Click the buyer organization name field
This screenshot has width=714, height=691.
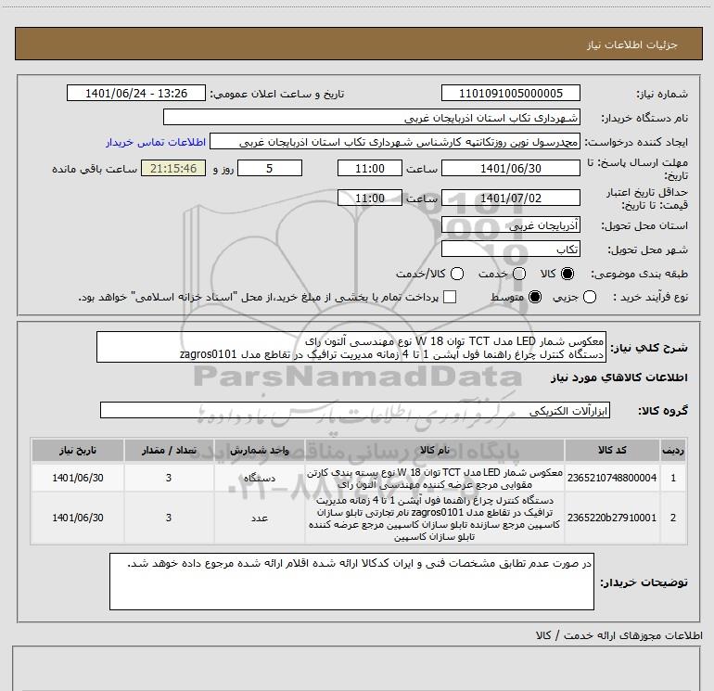(x=372, y=117)
